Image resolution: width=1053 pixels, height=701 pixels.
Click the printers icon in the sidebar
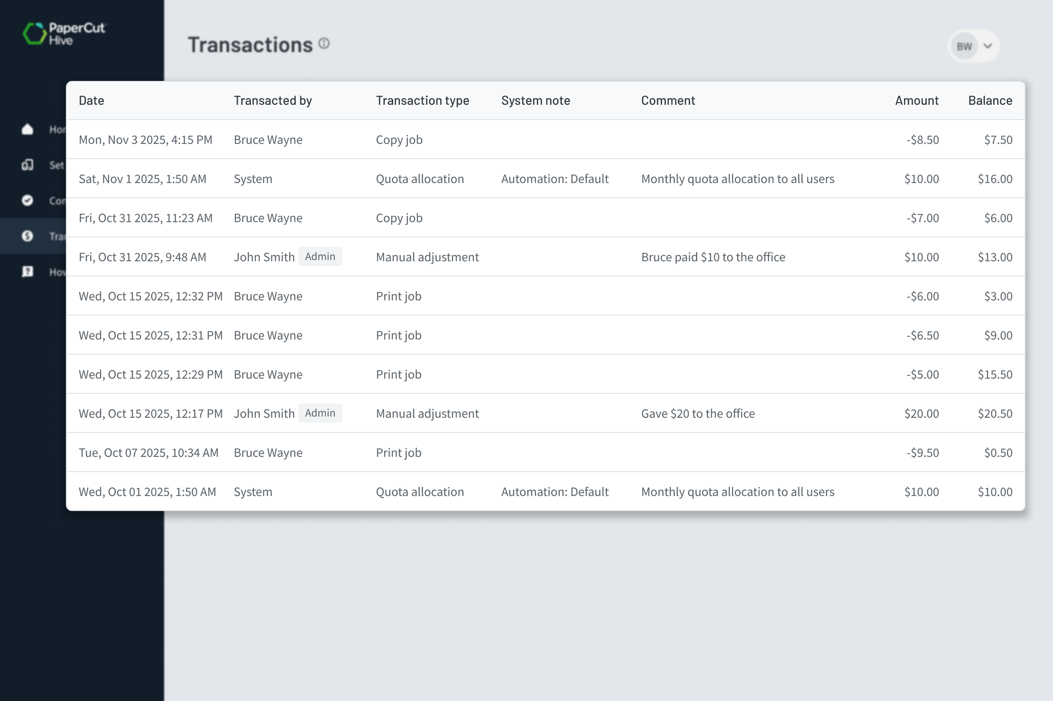[27, 165]
